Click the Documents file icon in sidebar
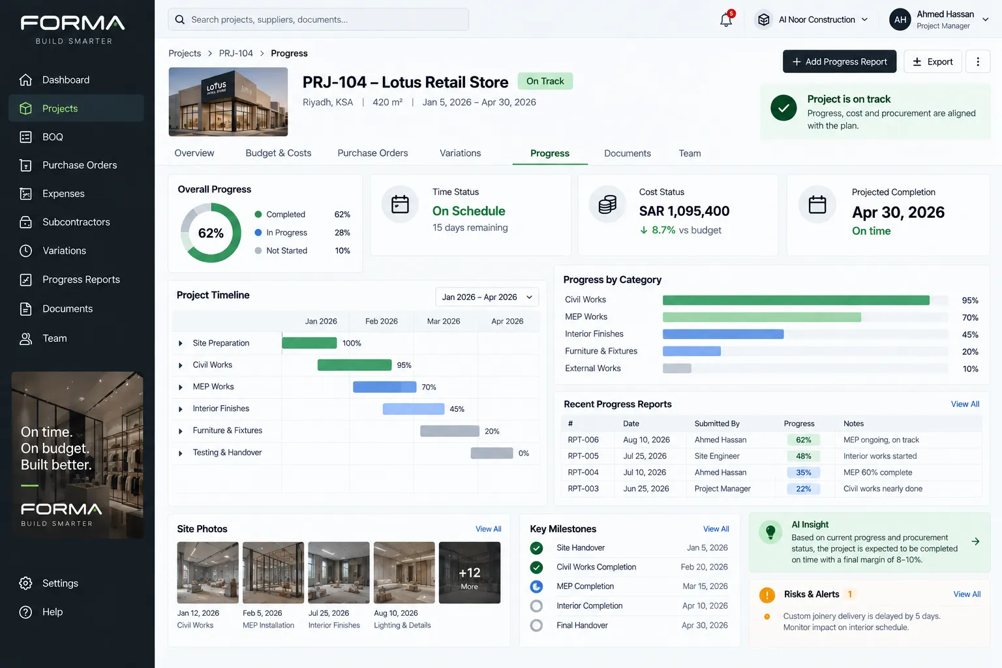 pyautogui.click(x=25, y=309)
